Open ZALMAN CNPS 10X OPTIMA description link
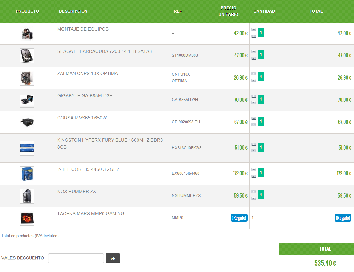 click(88, 74)
